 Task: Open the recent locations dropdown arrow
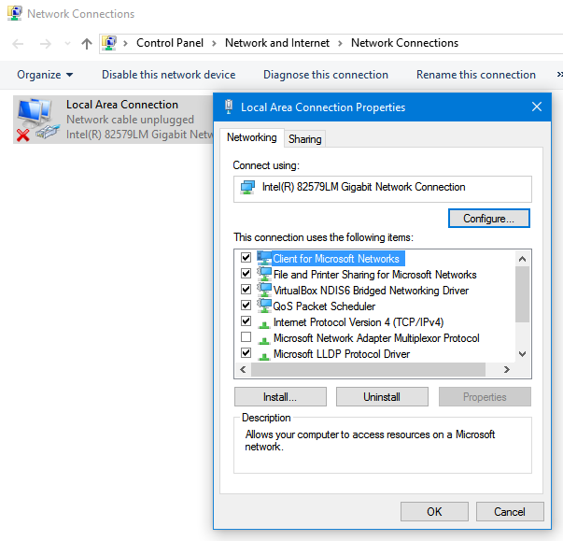67,44
